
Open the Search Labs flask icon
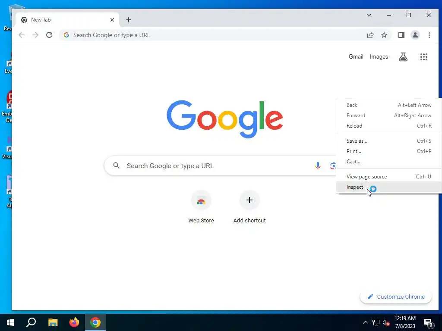point(403,57)
